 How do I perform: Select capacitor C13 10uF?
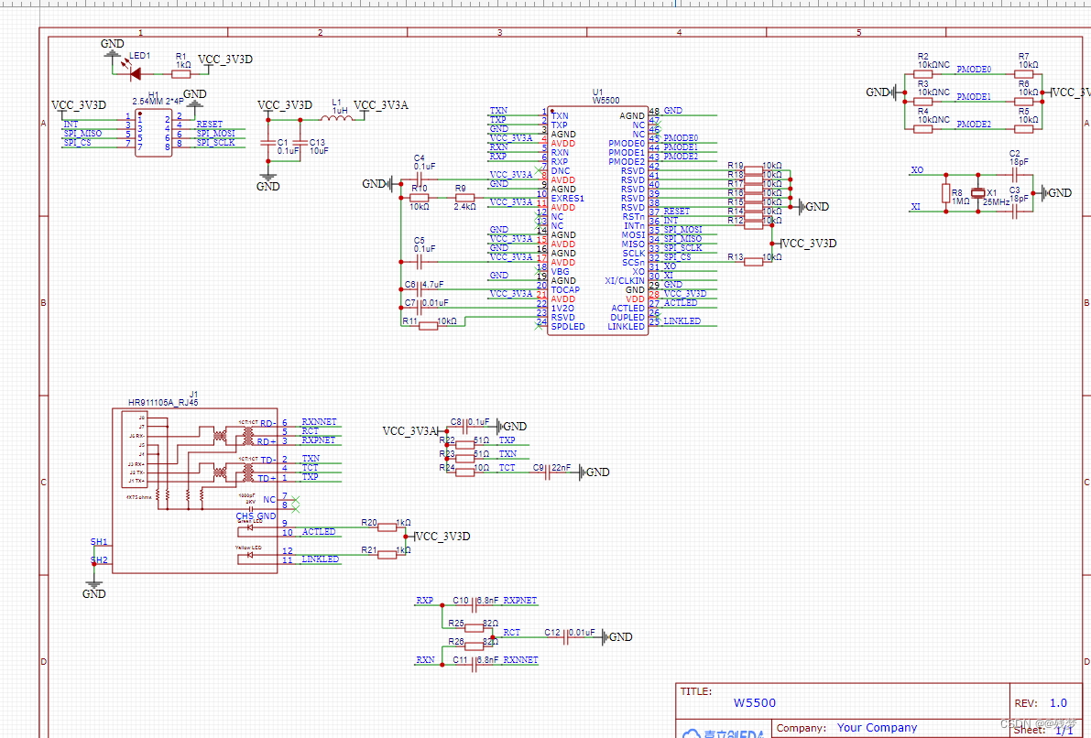pos(300,142)
